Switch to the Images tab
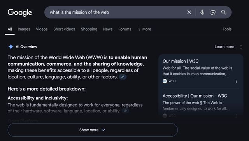 pyautogui.click(x=24, y=29)
